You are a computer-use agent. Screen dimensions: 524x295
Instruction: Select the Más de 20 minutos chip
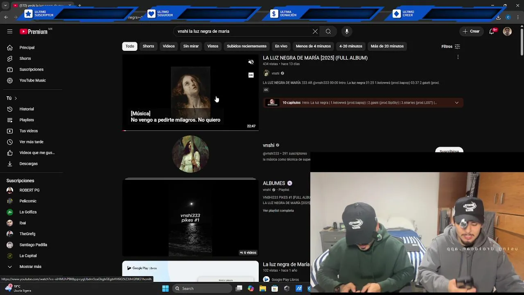tap(387, 46)
